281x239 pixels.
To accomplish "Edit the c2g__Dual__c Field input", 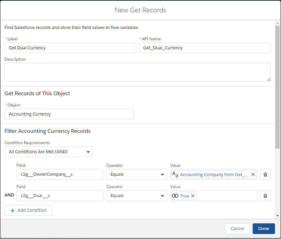I will click(x=60, y=196).
